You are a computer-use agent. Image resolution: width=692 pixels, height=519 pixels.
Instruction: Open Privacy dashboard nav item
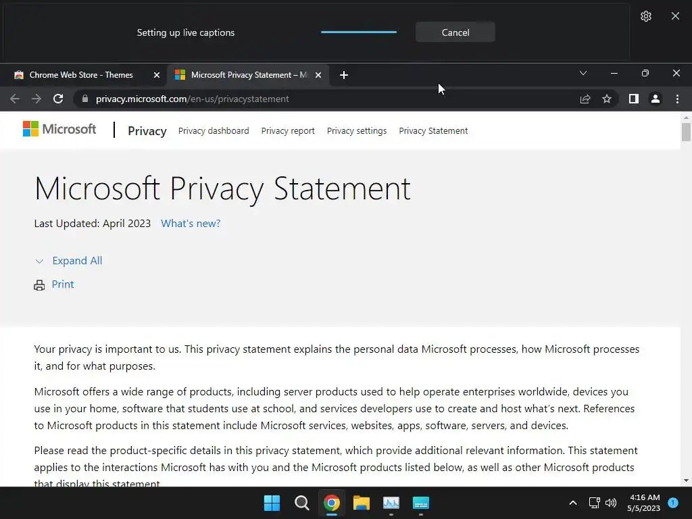coord(214,131)
